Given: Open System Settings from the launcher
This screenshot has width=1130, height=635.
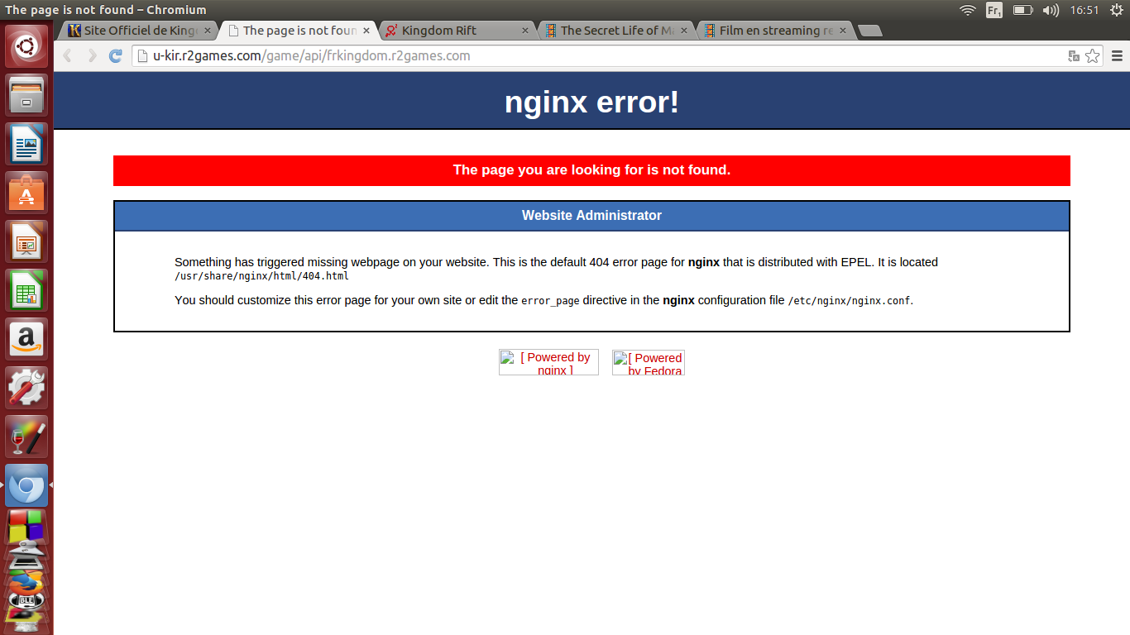Looking at the screenshot, I should (x=27, y=388).
